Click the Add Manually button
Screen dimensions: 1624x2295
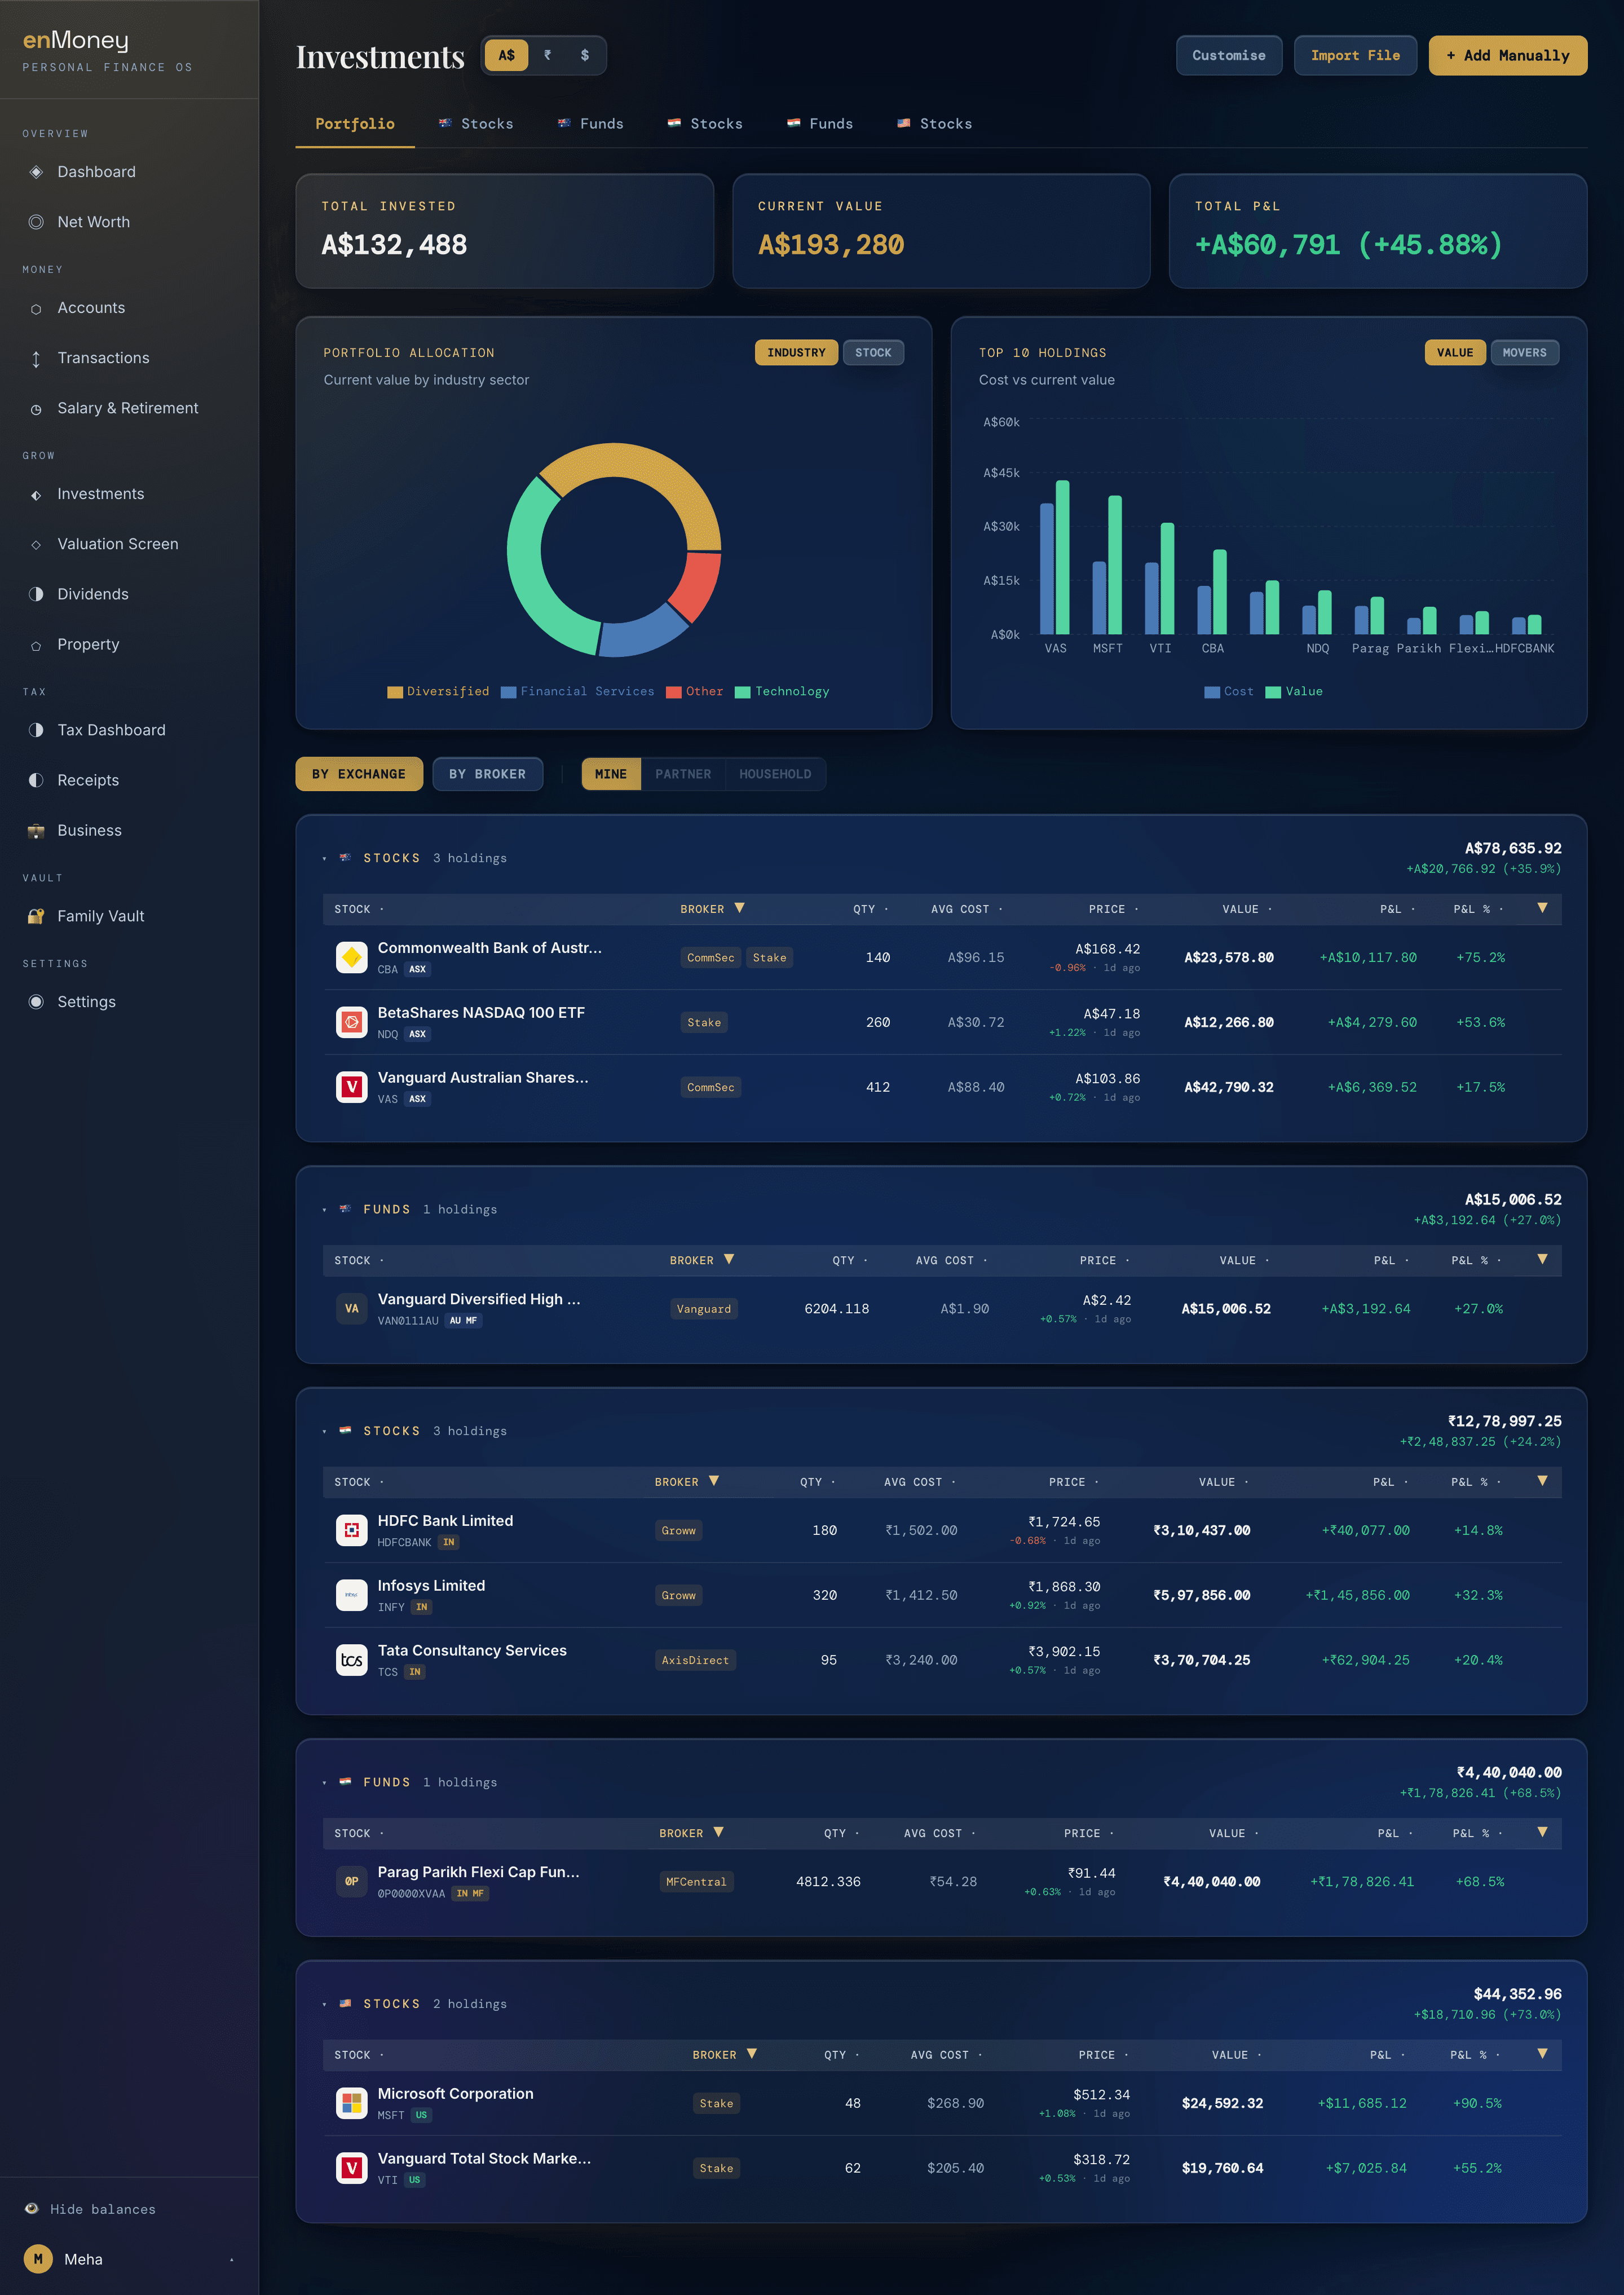(x=1508, y=55)
